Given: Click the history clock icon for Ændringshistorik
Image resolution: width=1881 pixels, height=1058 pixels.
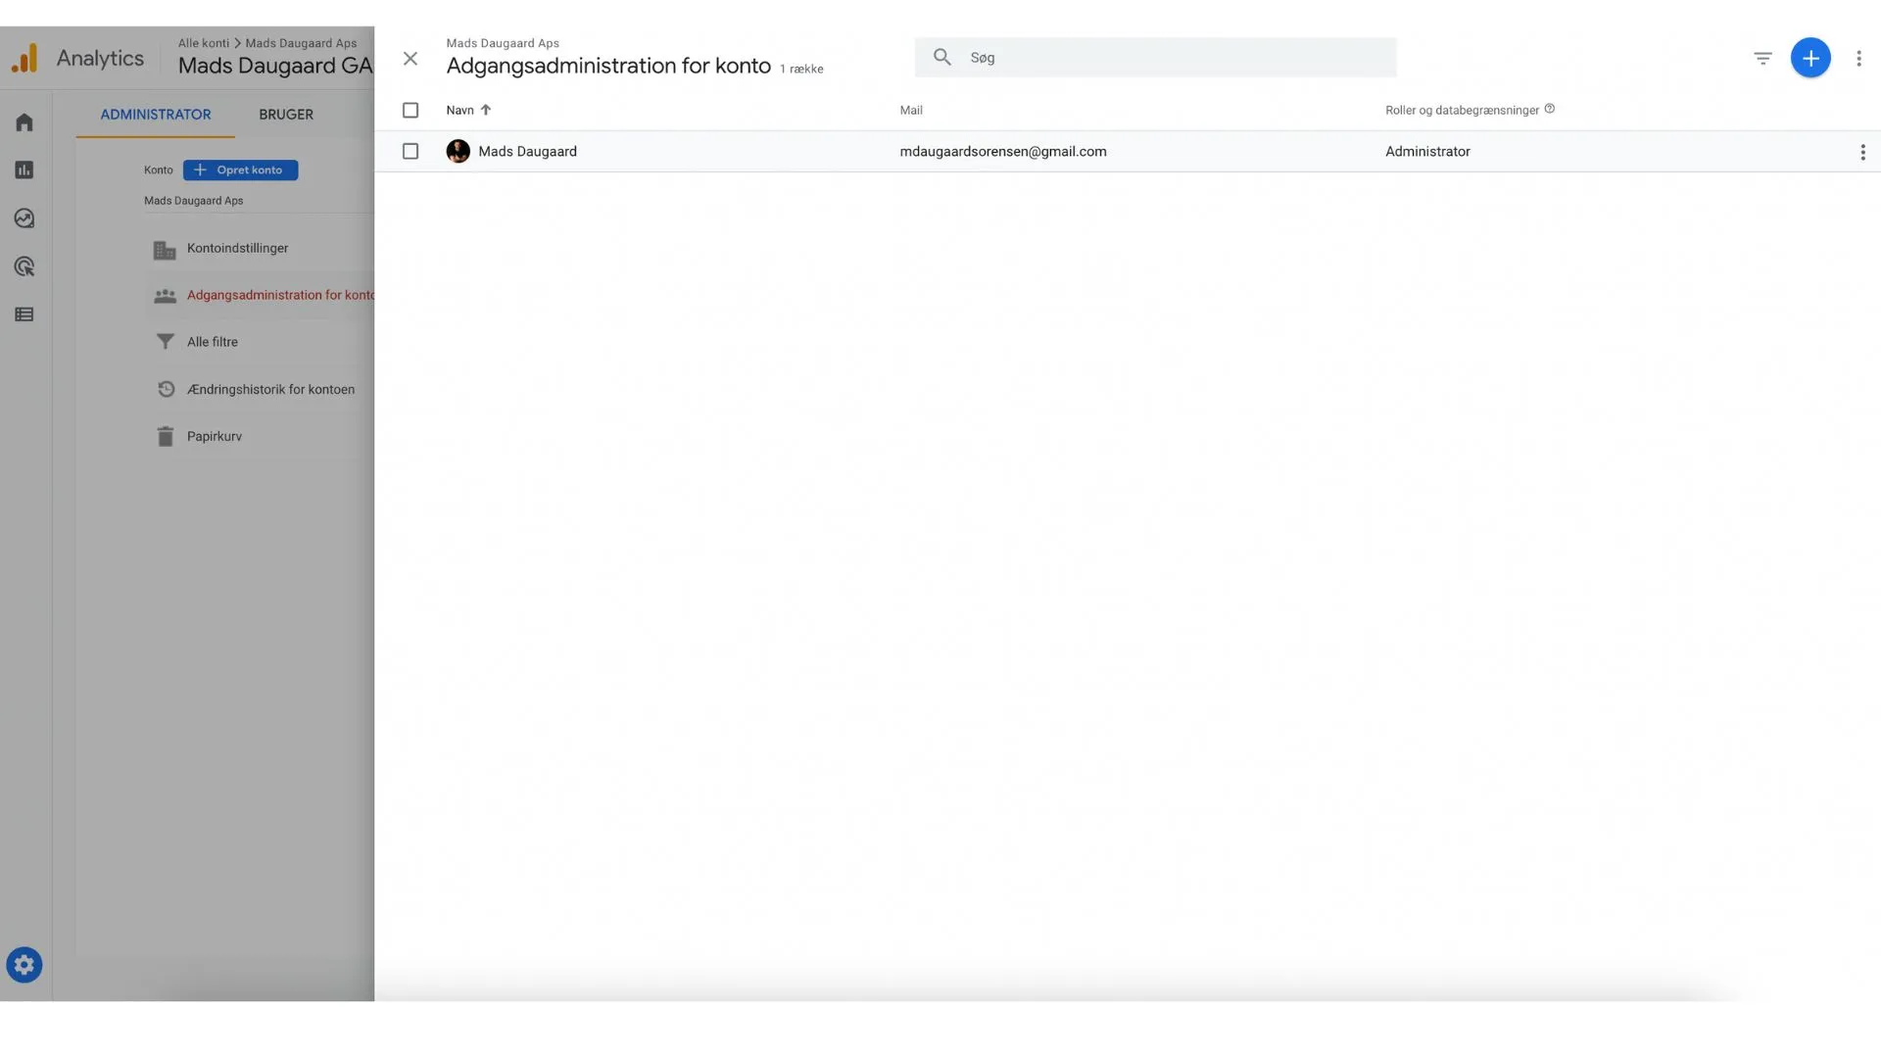Looking at the screenshot, I should coord(166,390).
